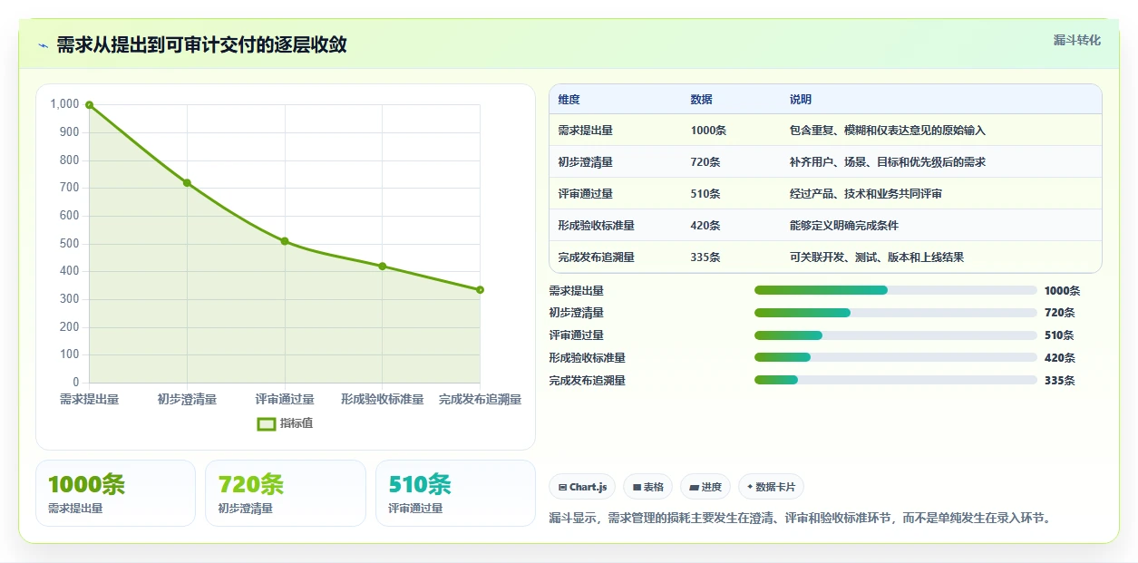Click the 335条 value beside progress bar
Image resolution: width=1138 pixels, height=563 pixels.
(1060, 381)
